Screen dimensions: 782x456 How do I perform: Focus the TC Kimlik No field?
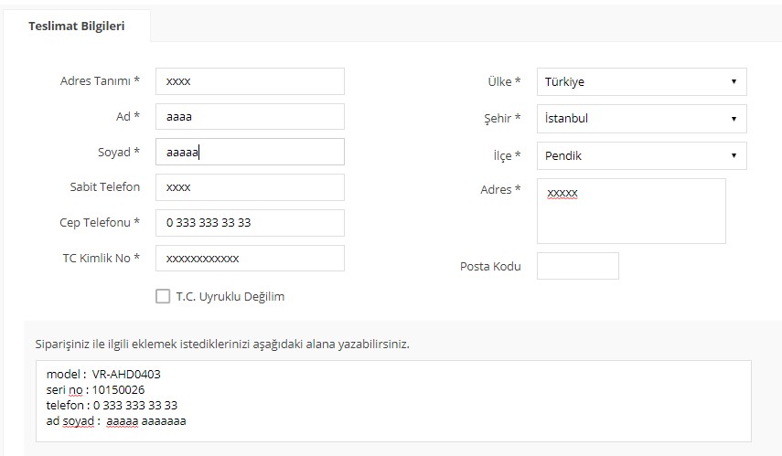250,258
